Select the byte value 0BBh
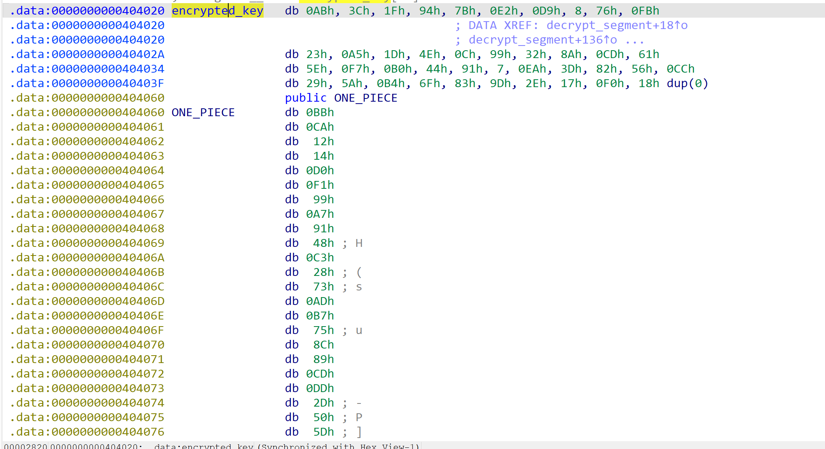 (320, 112)
